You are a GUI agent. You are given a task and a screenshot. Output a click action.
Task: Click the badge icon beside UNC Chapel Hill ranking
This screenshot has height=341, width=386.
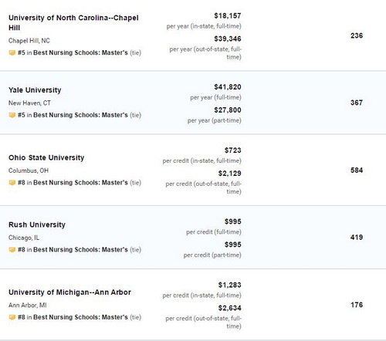(x=12, y=52)
